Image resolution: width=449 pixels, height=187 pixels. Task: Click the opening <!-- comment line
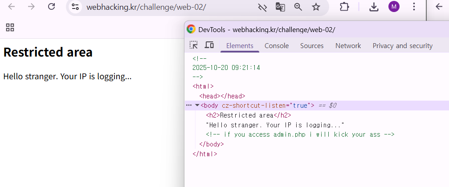(x=200, y=58)
